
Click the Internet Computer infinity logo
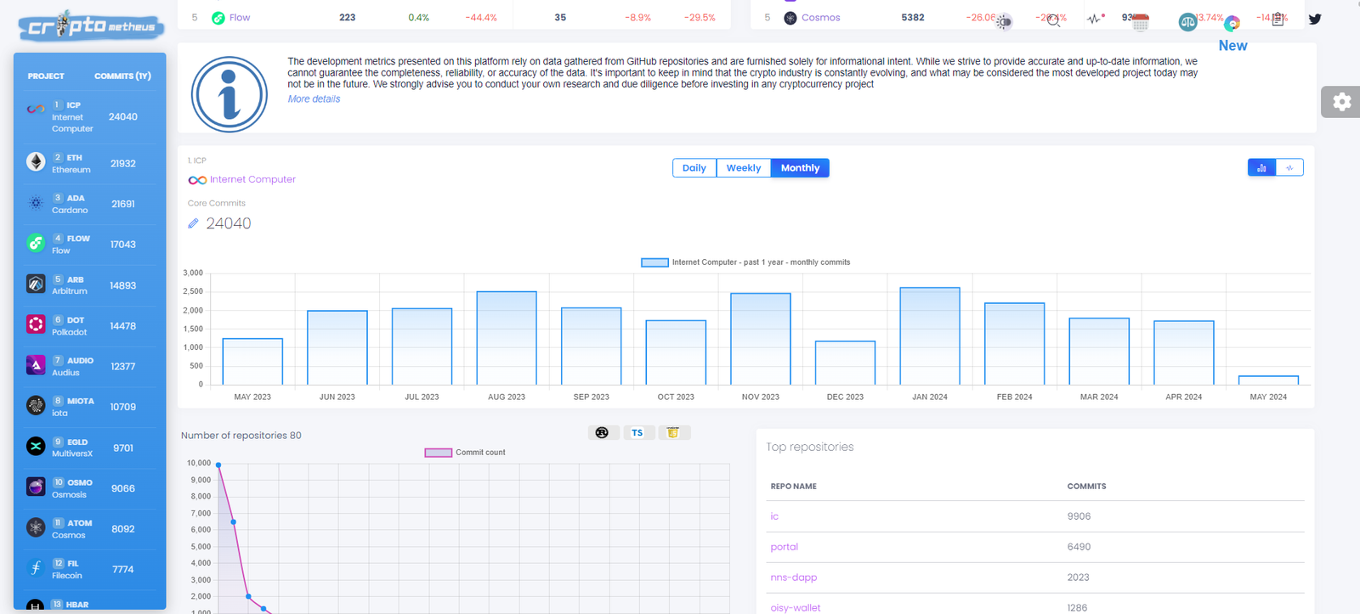tap(197, 180)
